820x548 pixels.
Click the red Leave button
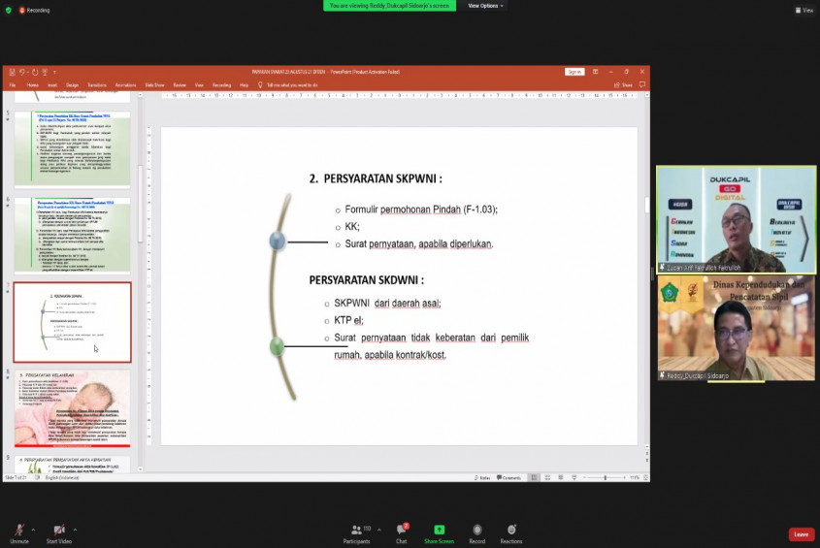(801, 534)
